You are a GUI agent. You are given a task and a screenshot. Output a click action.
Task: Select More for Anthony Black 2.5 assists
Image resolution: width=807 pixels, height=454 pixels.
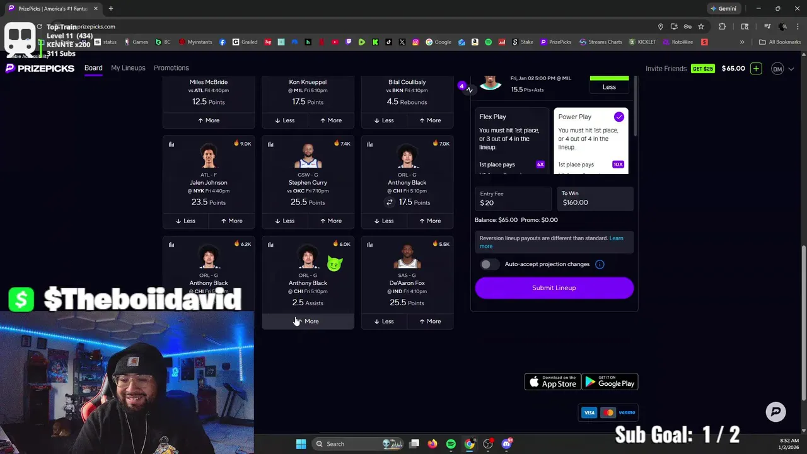point(308,322)
